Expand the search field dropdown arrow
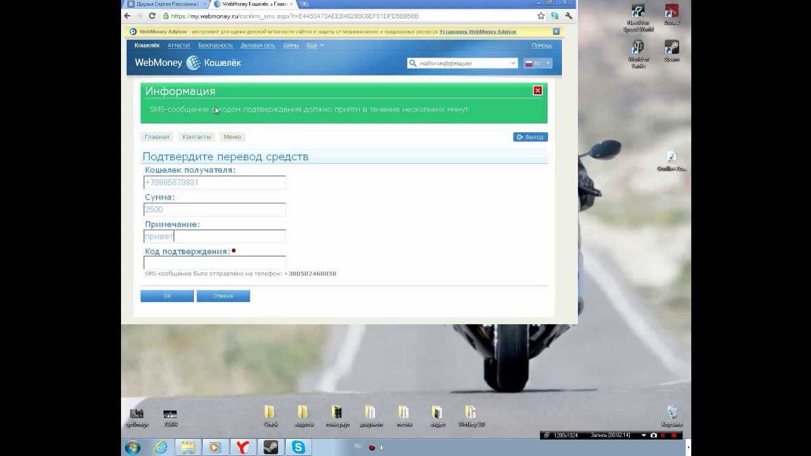This screenshot has height=456, width=811. click(x=513, y=63)
